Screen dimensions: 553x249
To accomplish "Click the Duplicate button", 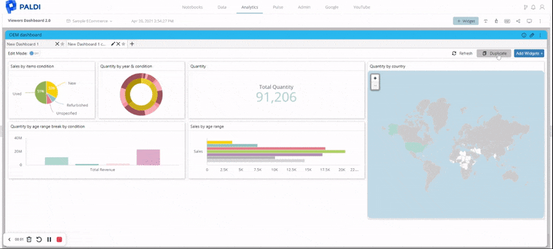I will tap(494, 54).
